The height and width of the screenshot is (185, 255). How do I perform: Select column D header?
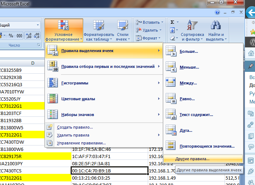pyautogui.click(x=22, y=63)
